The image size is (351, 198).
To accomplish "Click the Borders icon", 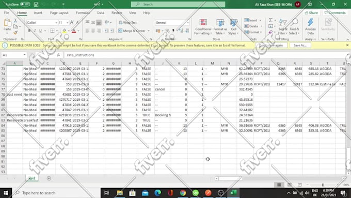I will [52, 31].
